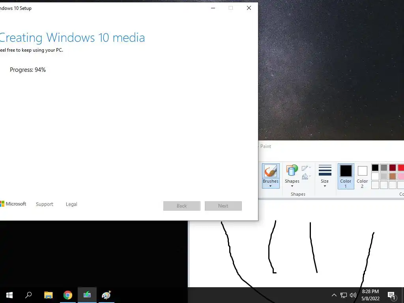Click the "Progress: 94%" text
Screen dimensions: 404x303
click(x=28, y=70)
